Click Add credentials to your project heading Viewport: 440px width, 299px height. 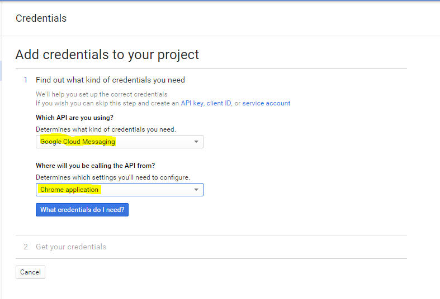point(107,55)
